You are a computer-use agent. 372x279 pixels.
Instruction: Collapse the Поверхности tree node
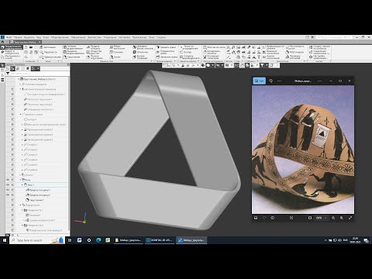pos(20,205)
